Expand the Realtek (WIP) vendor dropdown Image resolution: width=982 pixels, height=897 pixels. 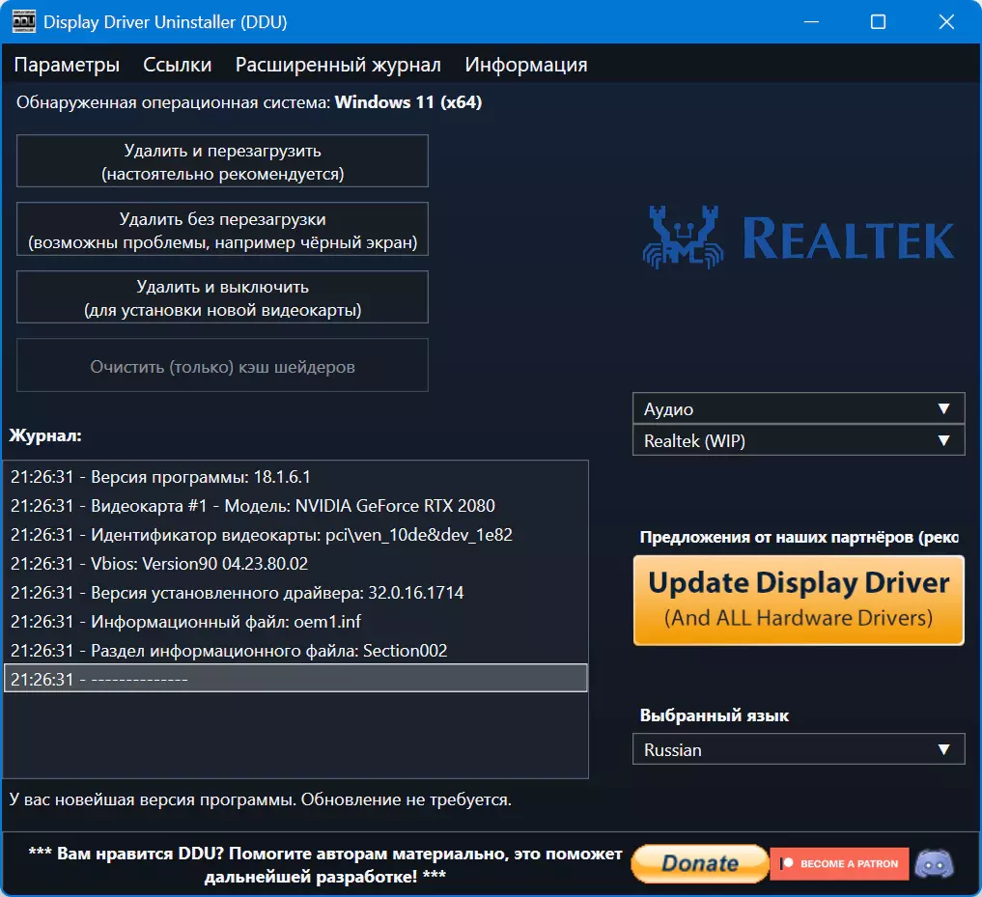799,440
